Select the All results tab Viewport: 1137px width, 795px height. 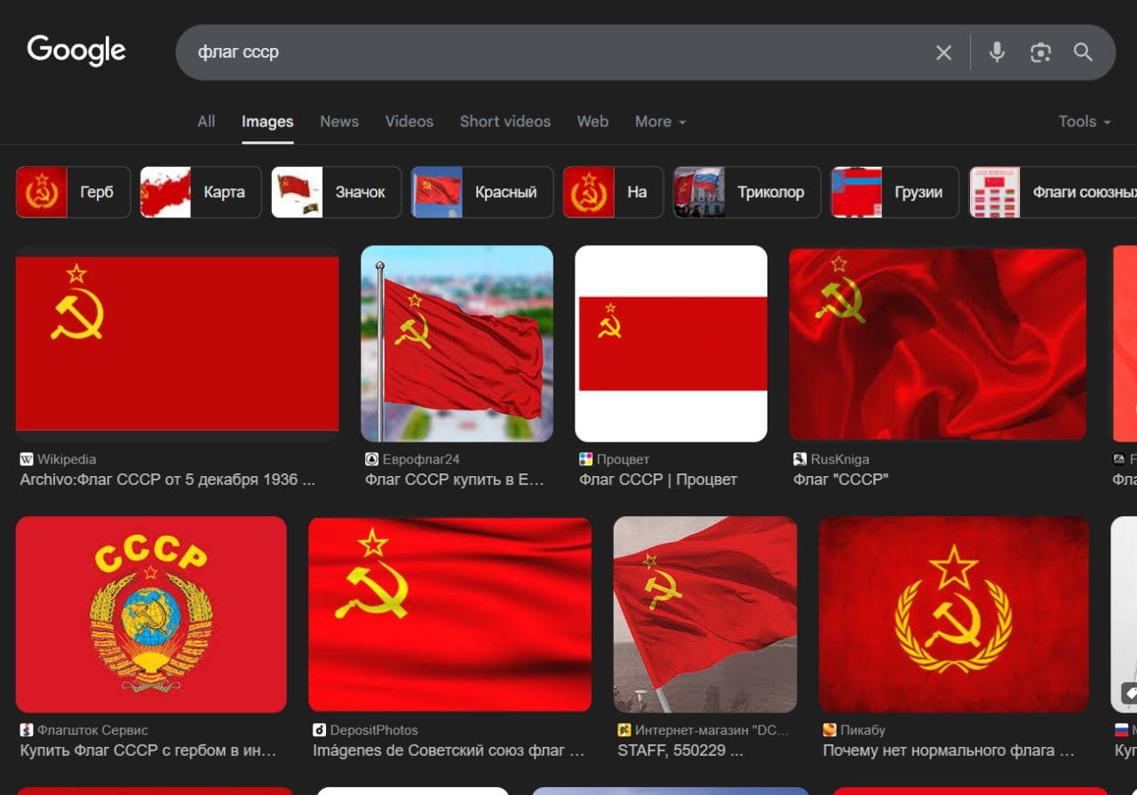(x=206, y=122)
